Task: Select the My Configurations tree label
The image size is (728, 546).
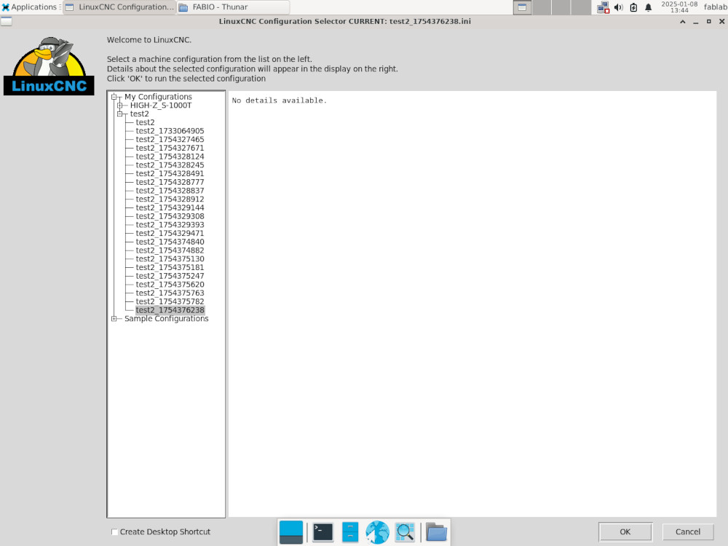Action: coord(158,97)
